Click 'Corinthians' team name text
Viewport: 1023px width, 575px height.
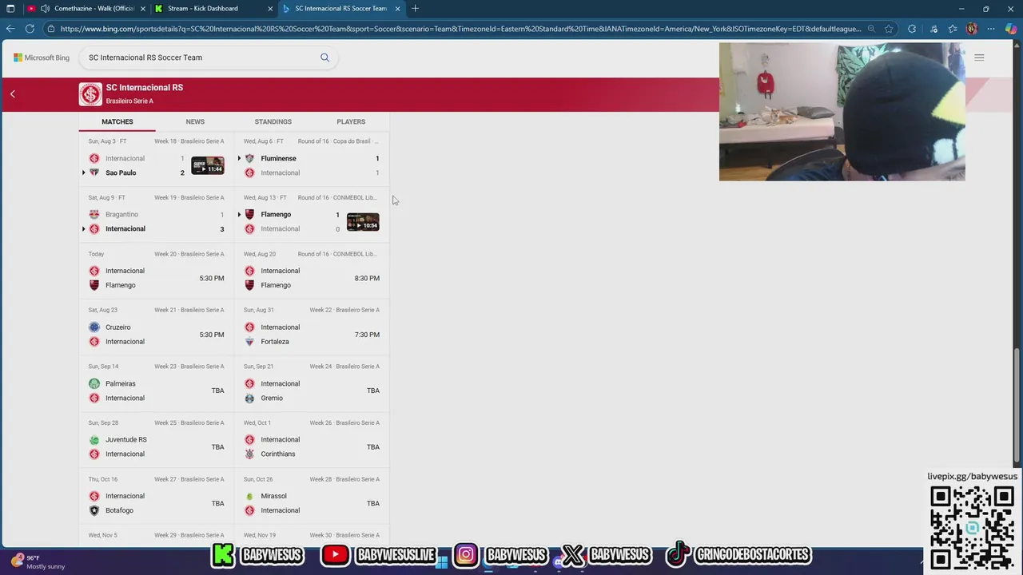[278, 454]
